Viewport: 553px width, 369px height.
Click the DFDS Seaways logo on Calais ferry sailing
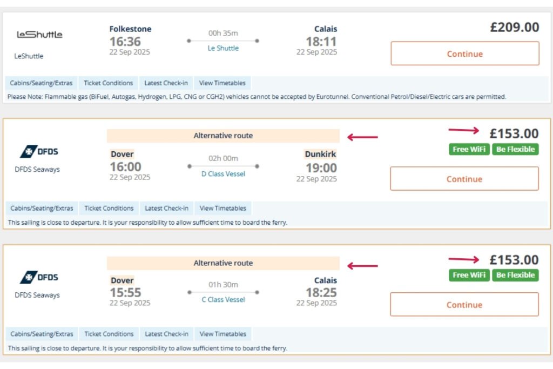[x=37, y=278]
